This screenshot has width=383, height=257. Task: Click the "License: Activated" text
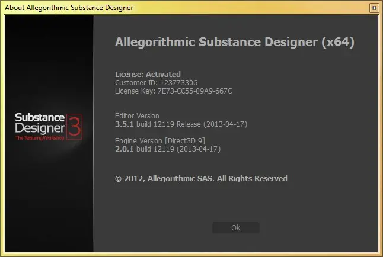pos(148,74)
